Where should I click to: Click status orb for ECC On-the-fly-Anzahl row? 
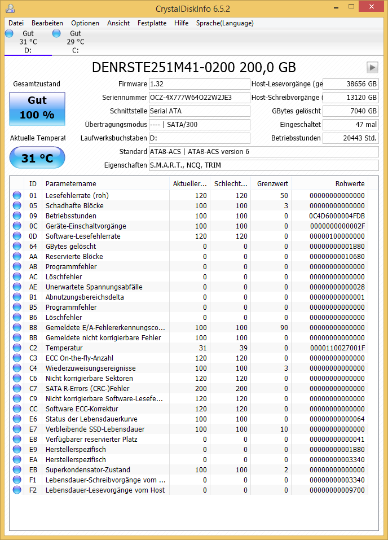tap(17, 358)
